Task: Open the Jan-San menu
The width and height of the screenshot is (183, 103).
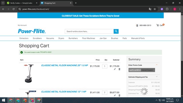Action: [x=103, y=38]
